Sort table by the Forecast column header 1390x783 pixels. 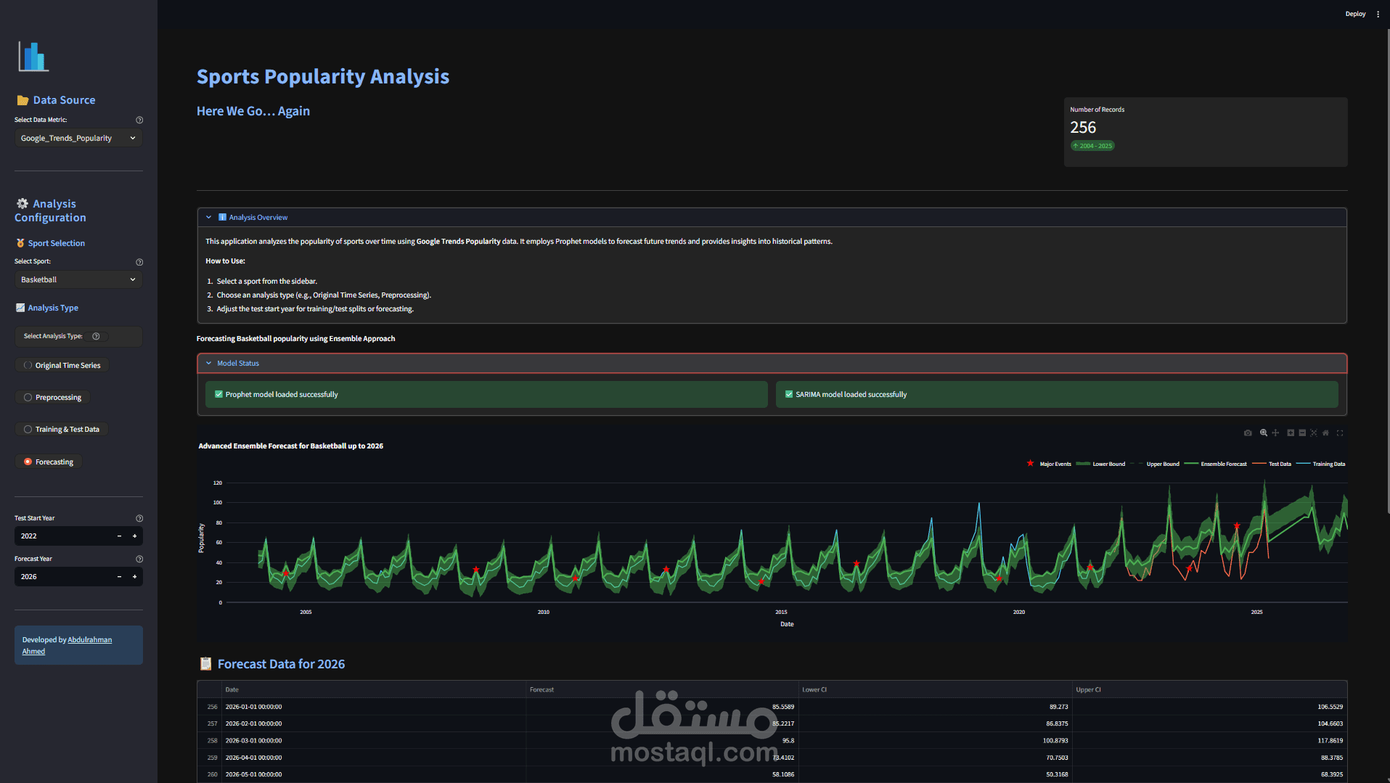coord(662,689)
